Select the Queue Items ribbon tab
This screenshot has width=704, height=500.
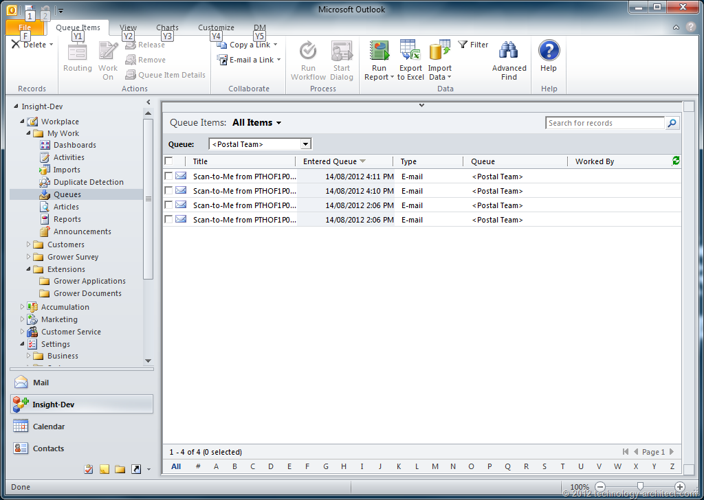(78, 27)
